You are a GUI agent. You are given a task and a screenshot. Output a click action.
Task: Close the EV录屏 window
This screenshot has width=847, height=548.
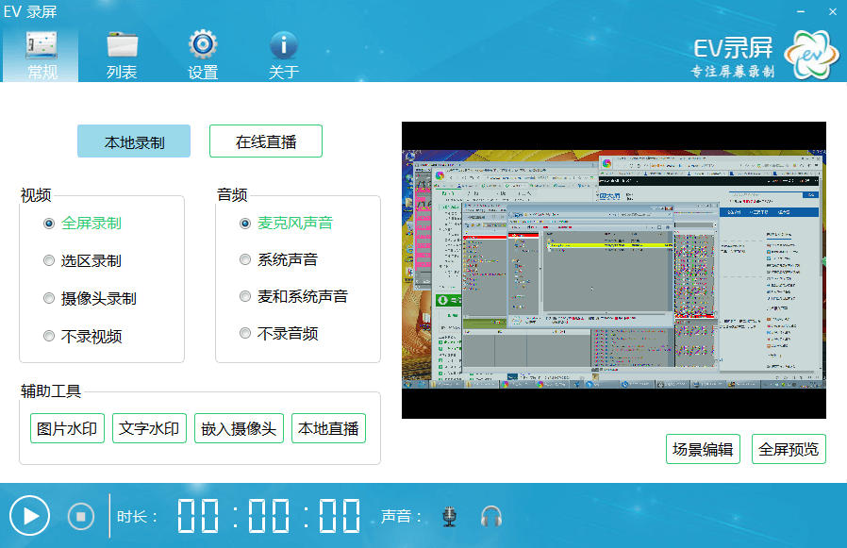[x=833, y=11]
